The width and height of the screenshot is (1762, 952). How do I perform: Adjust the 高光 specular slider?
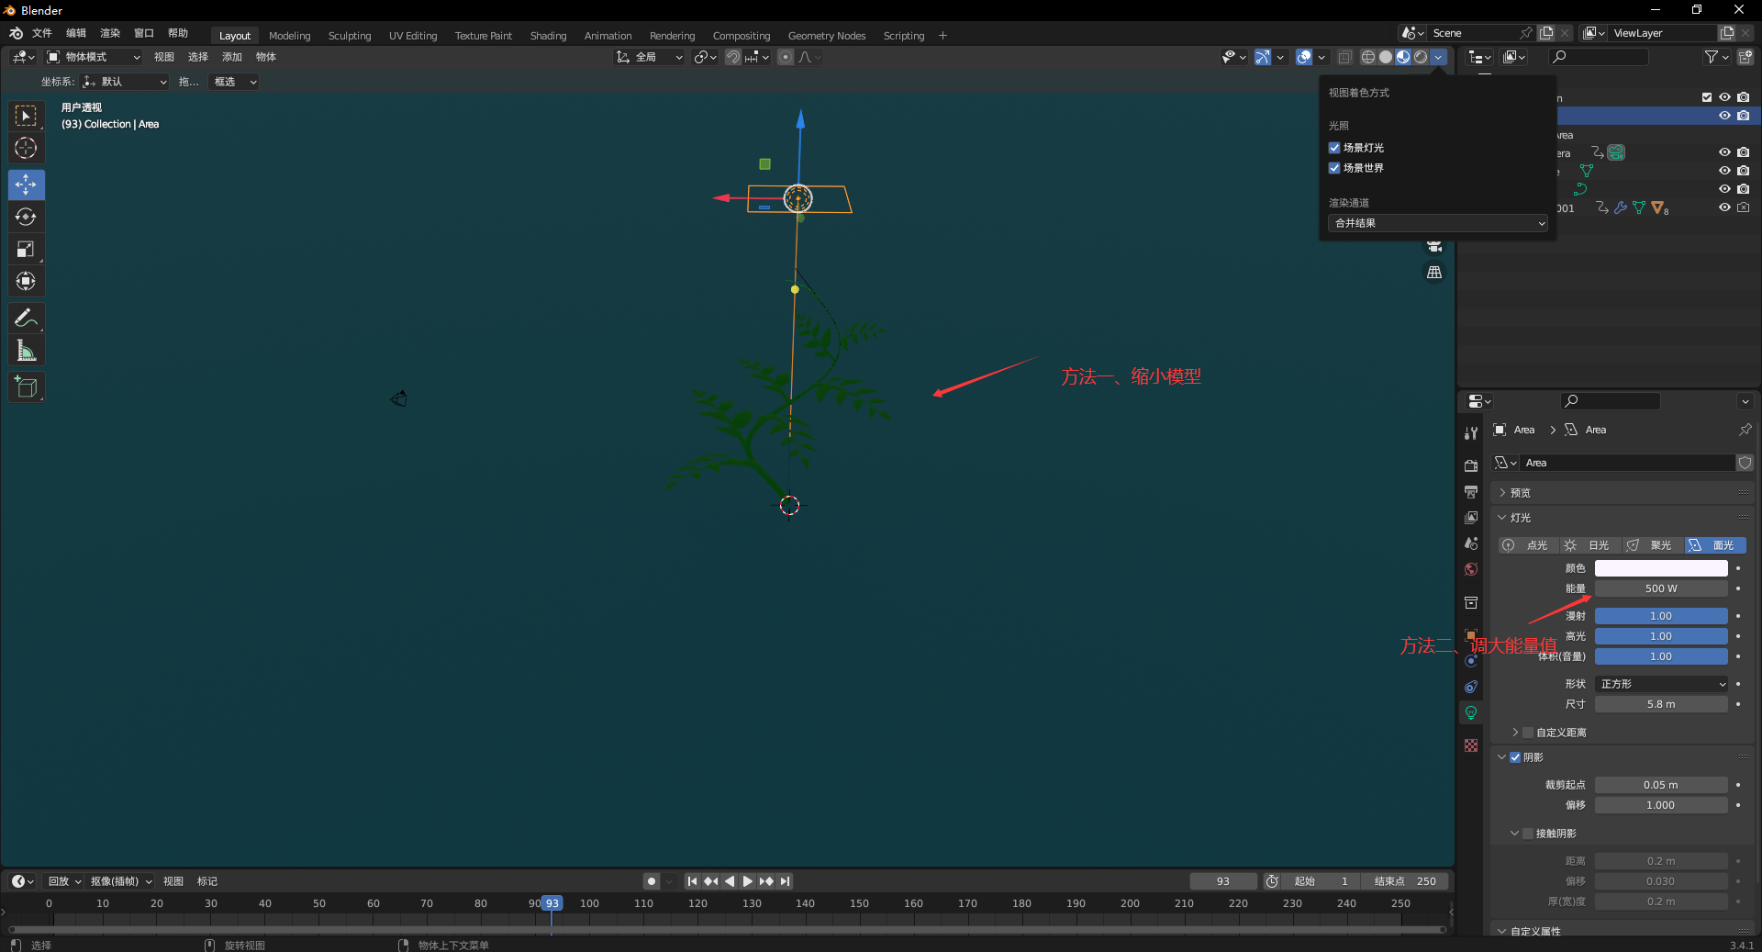[x=1661, y=636]
